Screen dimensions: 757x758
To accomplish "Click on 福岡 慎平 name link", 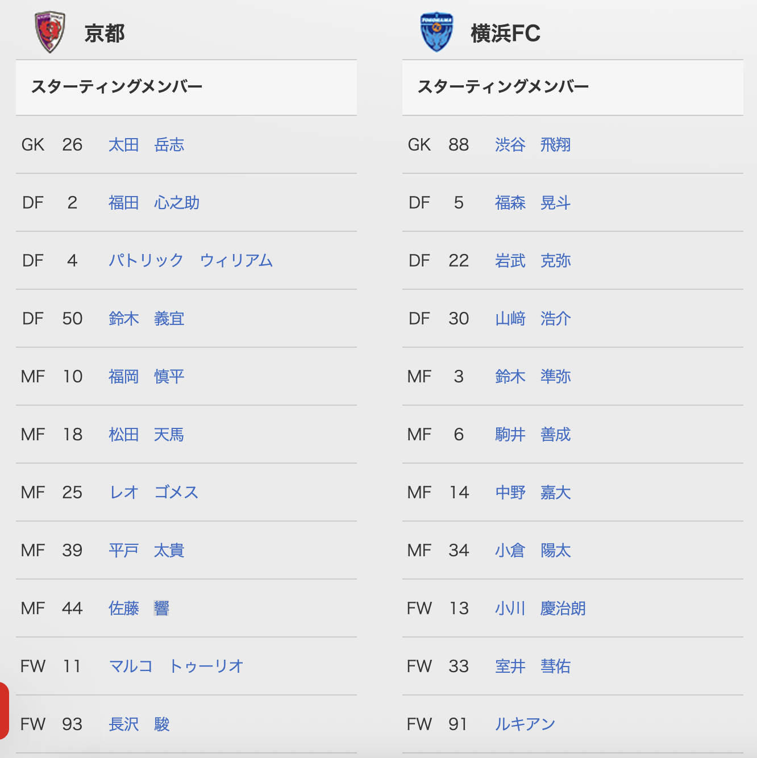I will tap(146, 377).
